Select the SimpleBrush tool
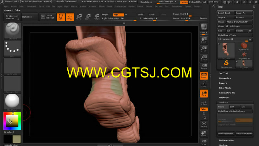 [x=226, y=64]
